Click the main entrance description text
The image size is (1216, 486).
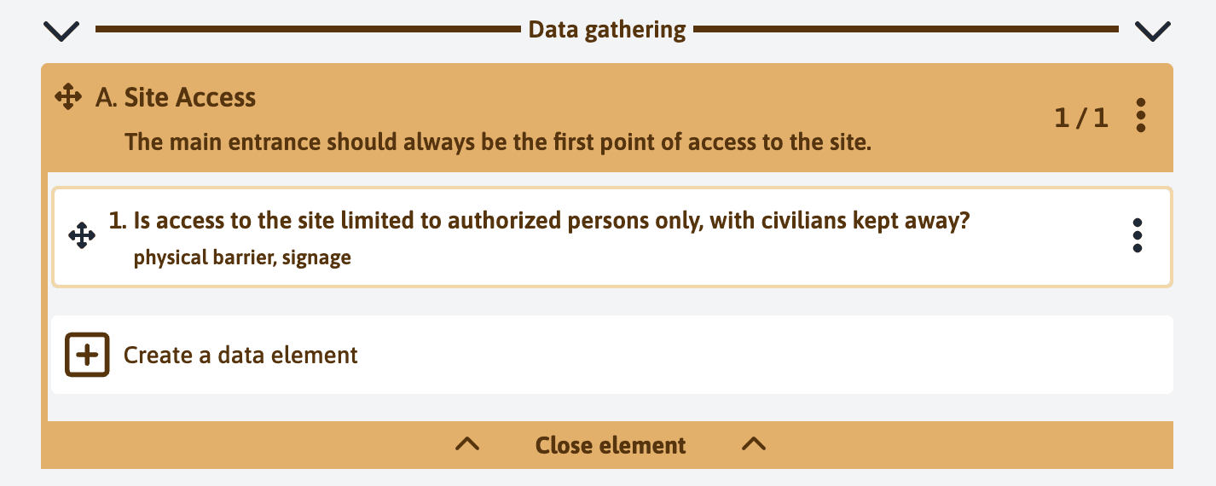497,142
